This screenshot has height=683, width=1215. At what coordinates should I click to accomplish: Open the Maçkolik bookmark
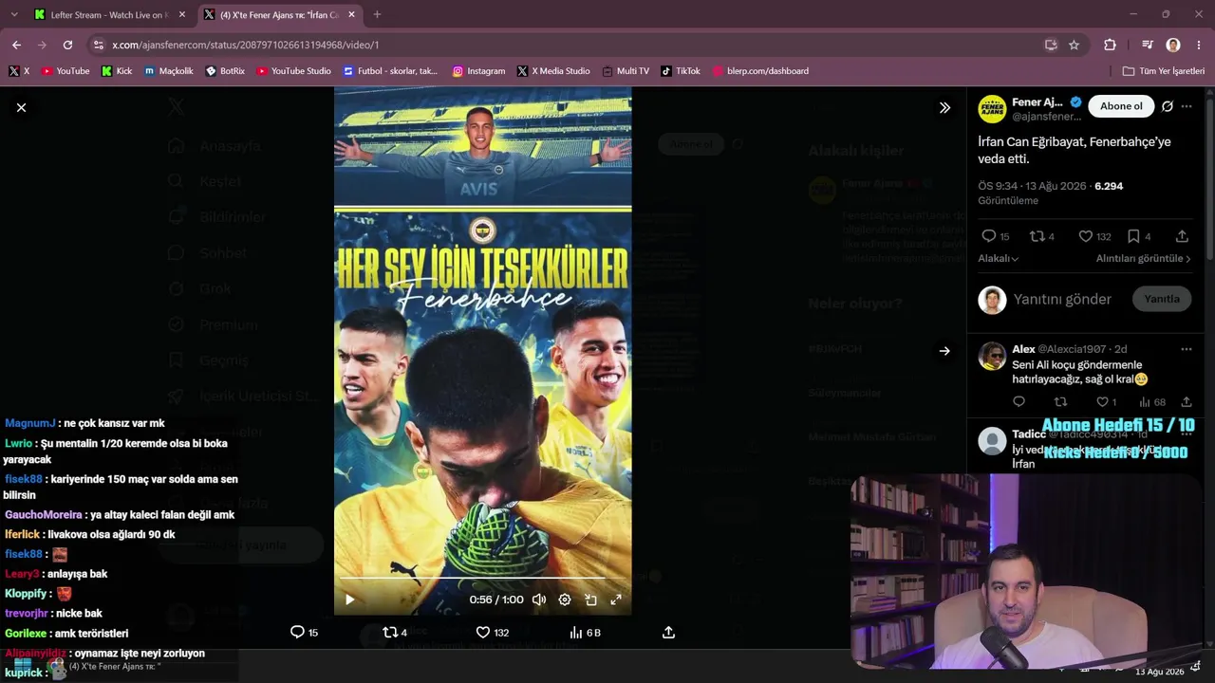point(168,71)
